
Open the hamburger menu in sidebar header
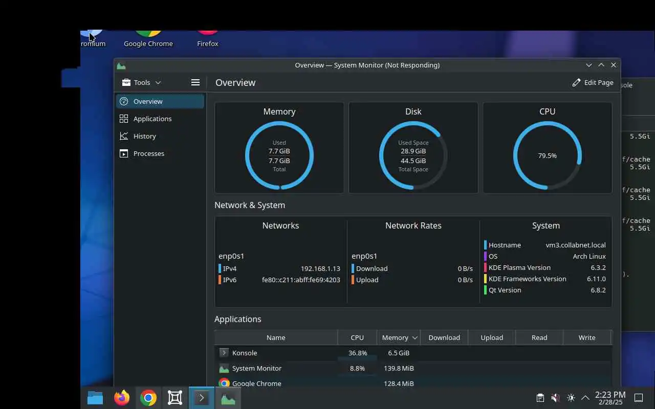coord(195,82)
